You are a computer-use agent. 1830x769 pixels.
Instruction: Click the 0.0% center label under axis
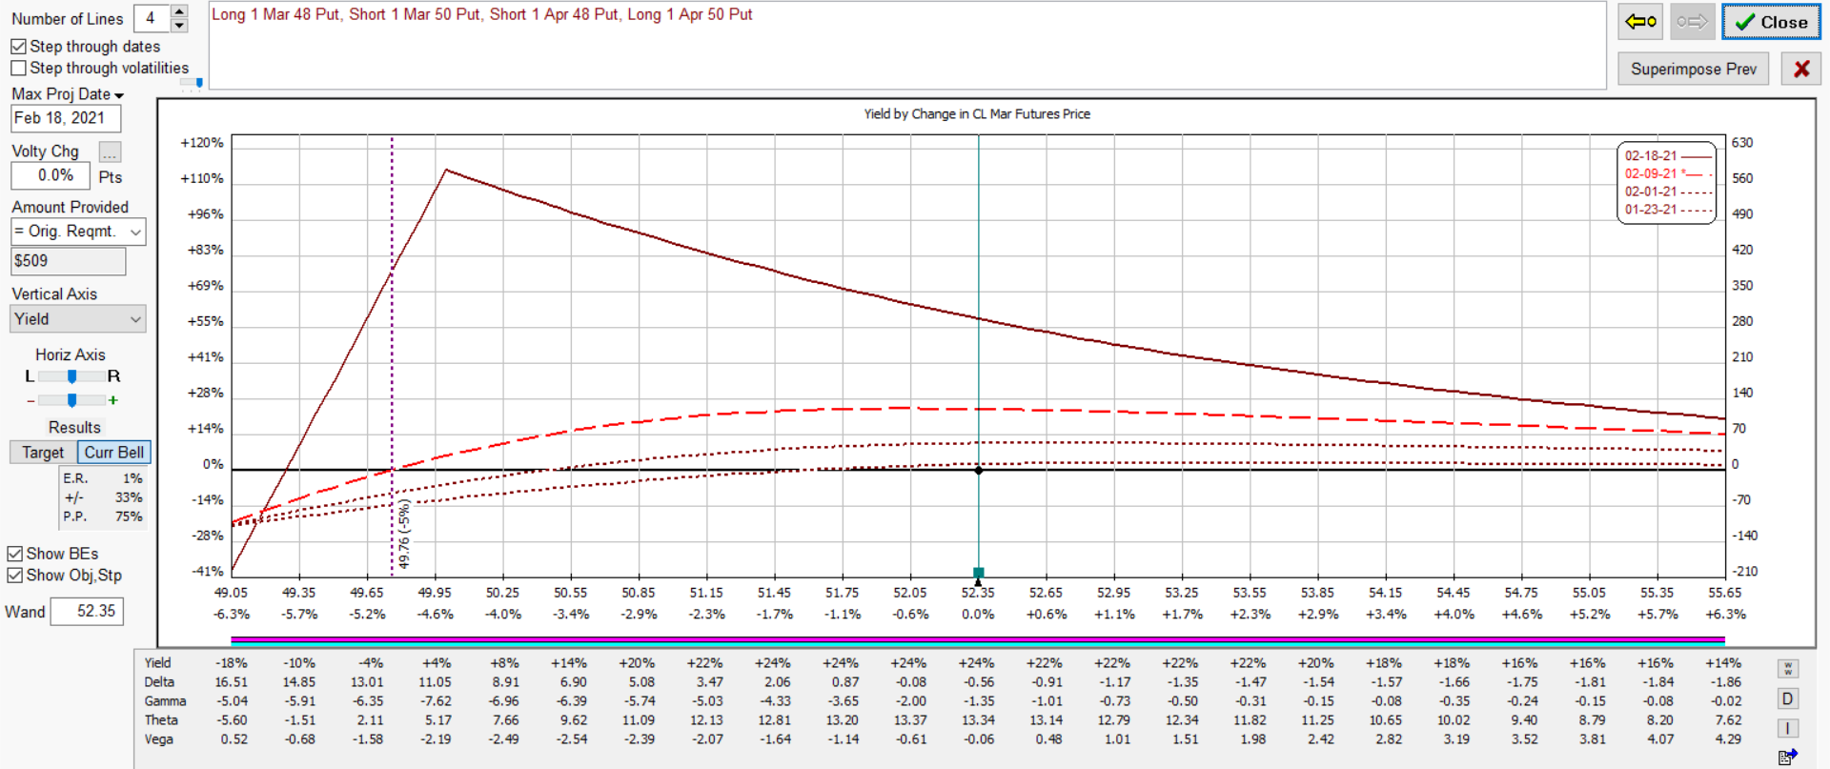(x=978, y=615)
